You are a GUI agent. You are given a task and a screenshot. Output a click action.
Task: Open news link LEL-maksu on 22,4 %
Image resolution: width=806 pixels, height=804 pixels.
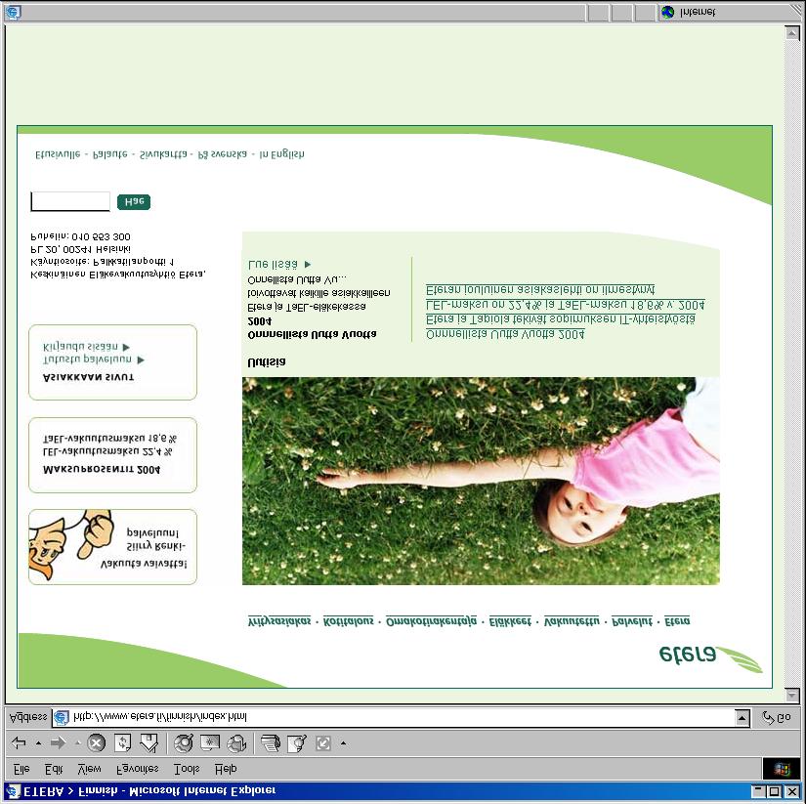(565, 305)
